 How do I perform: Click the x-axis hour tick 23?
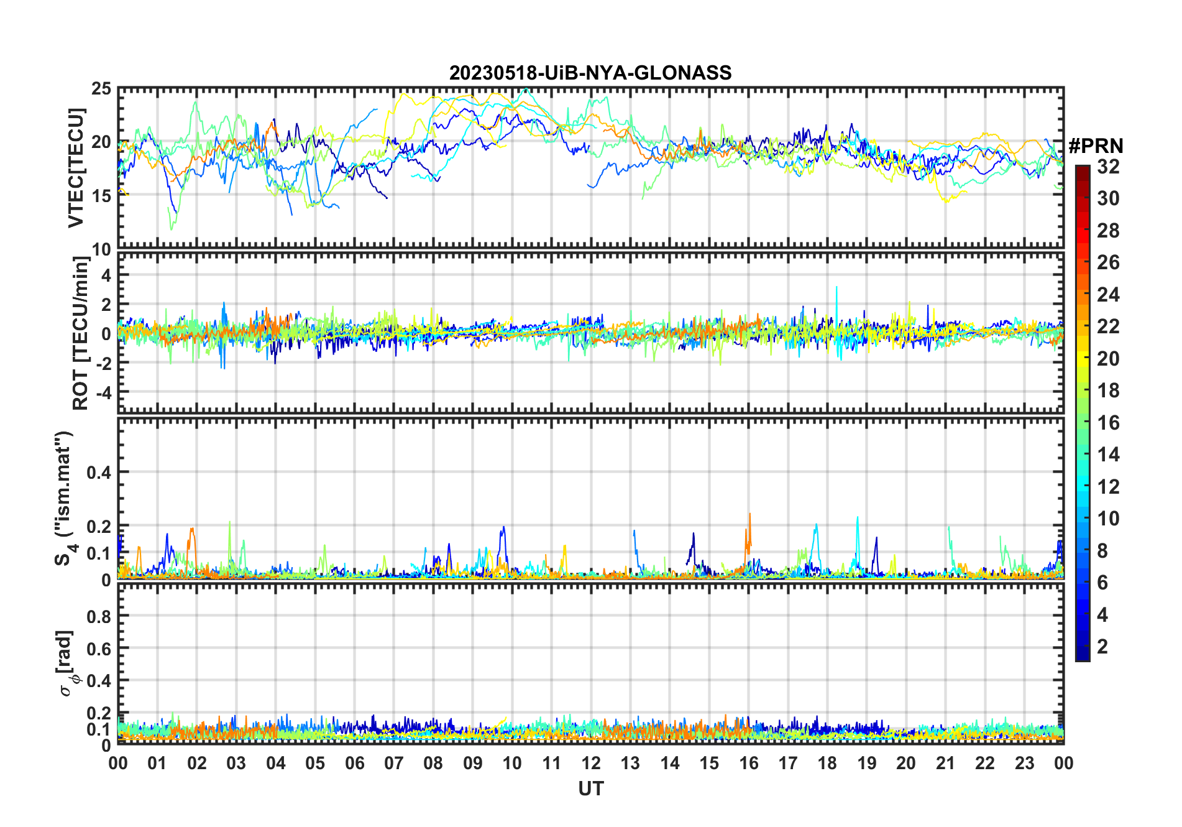click(x=1024, y=763)
